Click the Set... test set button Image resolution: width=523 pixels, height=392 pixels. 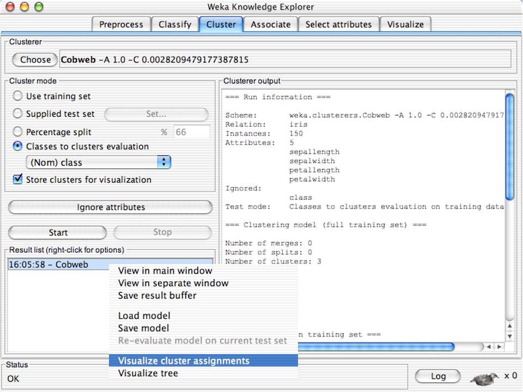pyautogui.click(x=156, y=114)
